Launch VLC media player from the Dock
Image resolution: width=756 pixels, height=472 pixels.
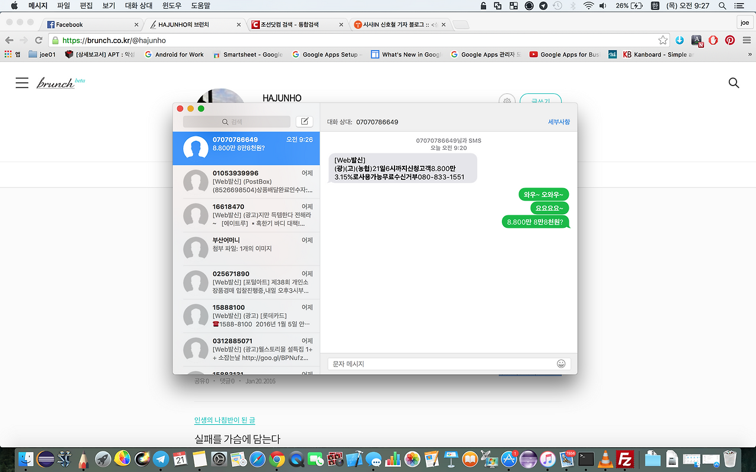pos(605,459)
